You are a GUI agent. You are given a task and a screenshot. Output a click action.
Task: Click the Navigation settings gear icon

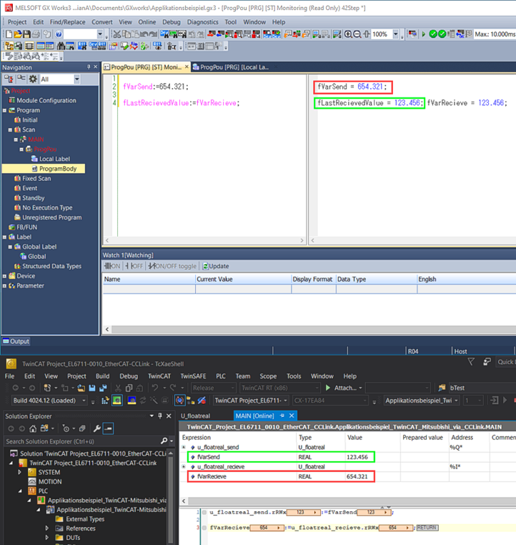(33, 79)
